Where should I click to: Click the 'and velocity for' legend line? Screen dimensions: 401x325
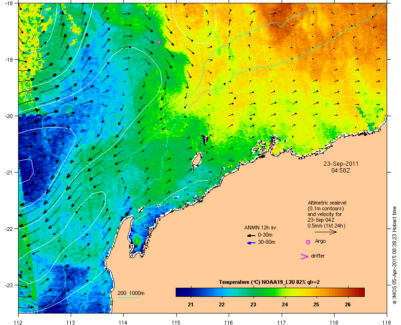click(x=325, y=214)
